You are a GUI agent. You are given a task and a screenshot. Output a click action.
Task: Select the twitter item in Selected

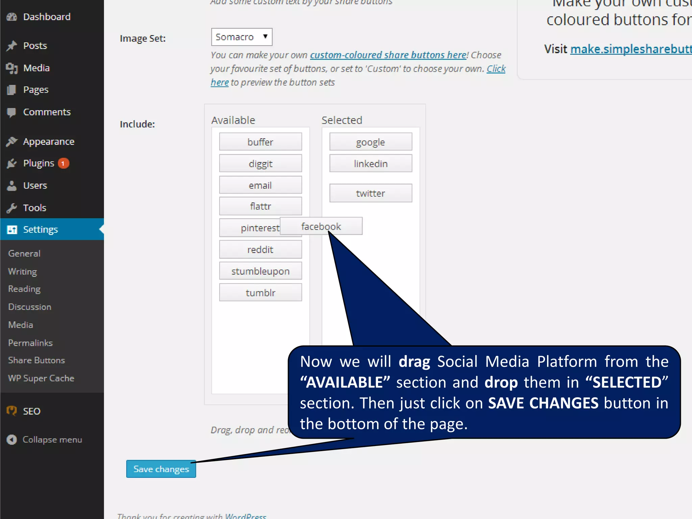click(x=371, y=193)
